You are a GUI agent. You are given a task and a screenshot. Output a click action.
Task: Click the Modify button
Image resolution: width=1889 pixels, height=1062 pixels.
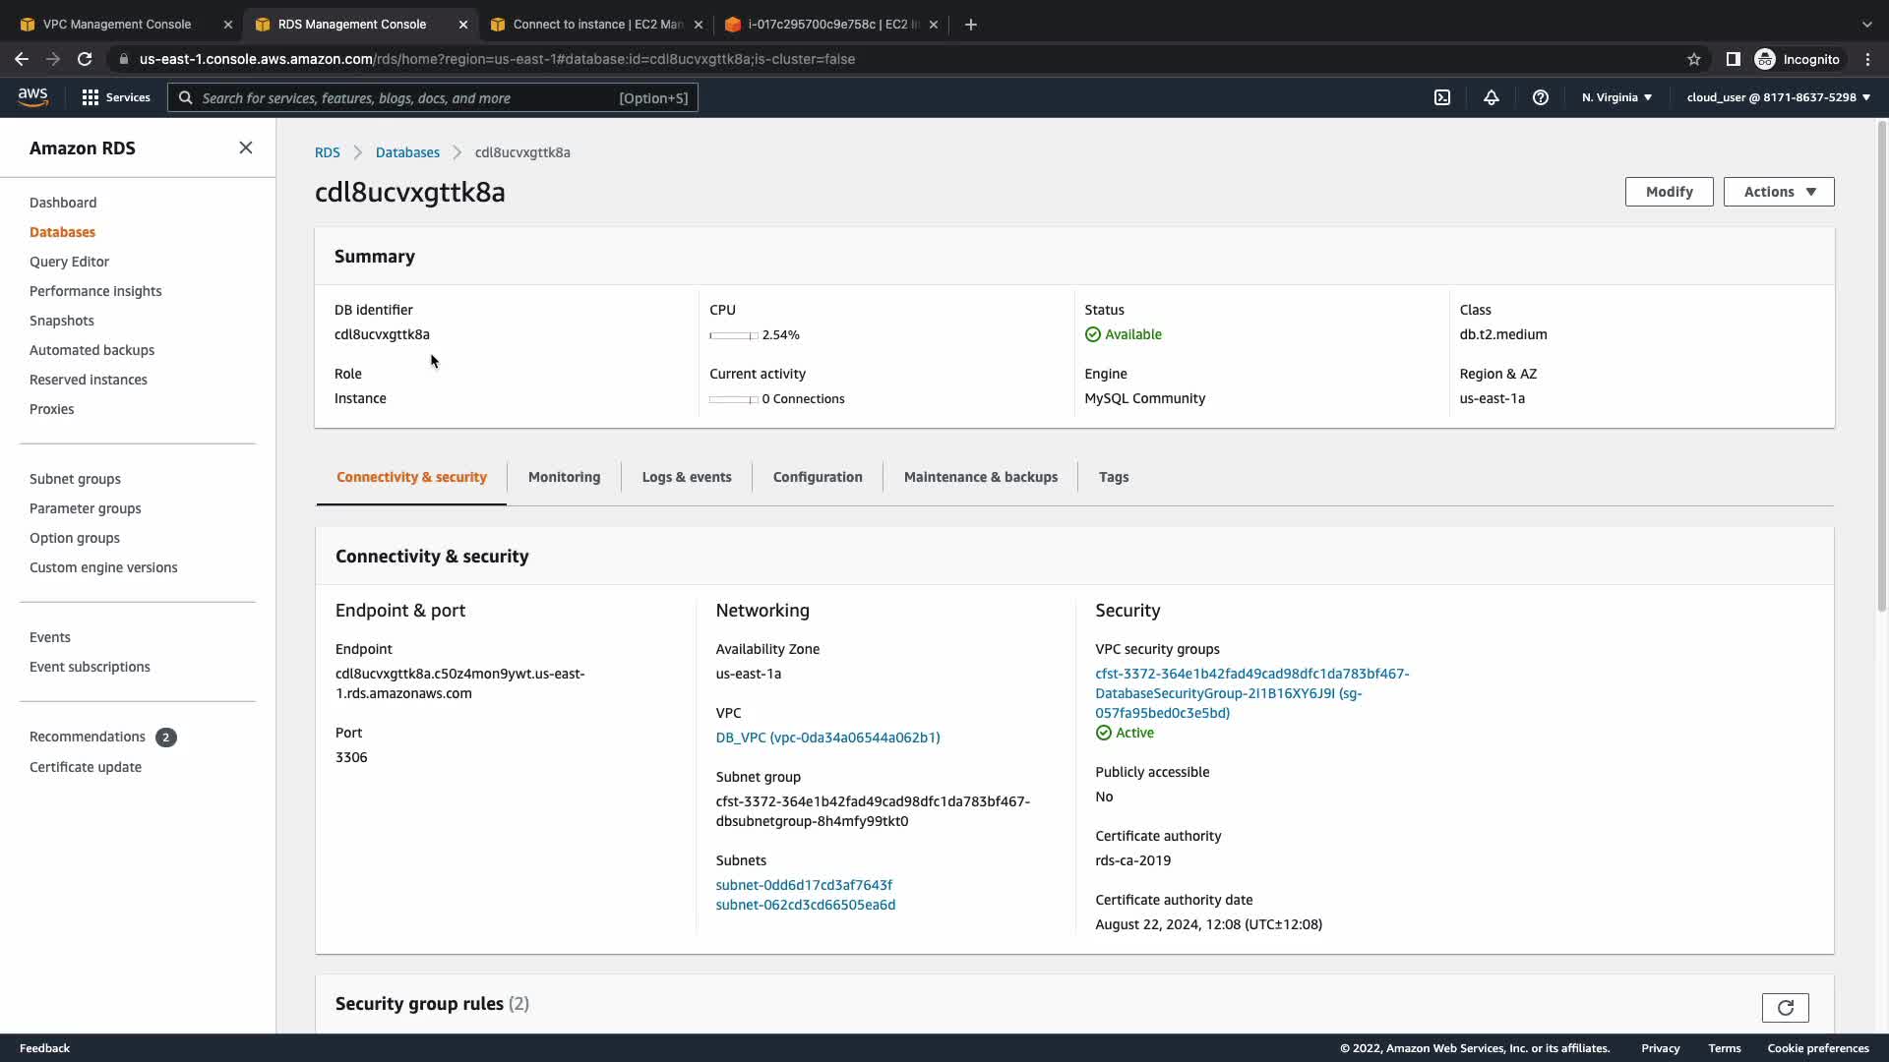point(1669,192)
